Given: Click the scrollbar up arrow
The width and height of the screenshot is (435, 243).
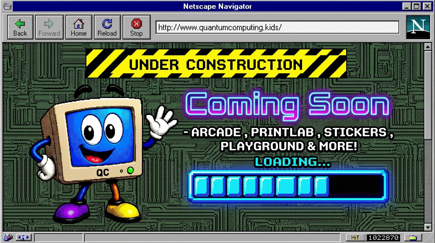Looking at the screenshot, I should [428, 47].
